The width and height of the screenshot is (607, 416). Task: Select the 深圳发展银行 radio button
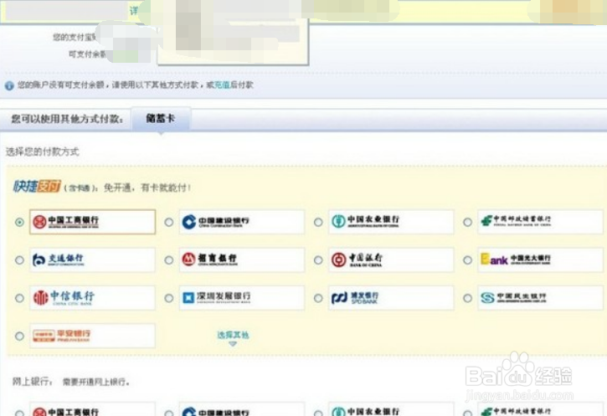169,298
